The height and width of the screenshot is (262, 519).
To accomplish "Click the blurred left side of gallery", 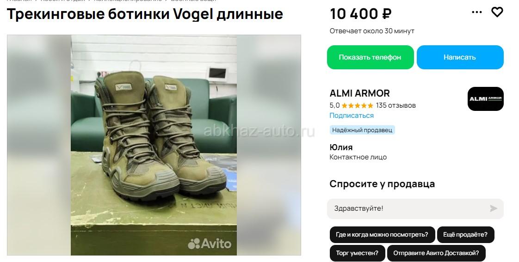I will (x=39, y=145).
